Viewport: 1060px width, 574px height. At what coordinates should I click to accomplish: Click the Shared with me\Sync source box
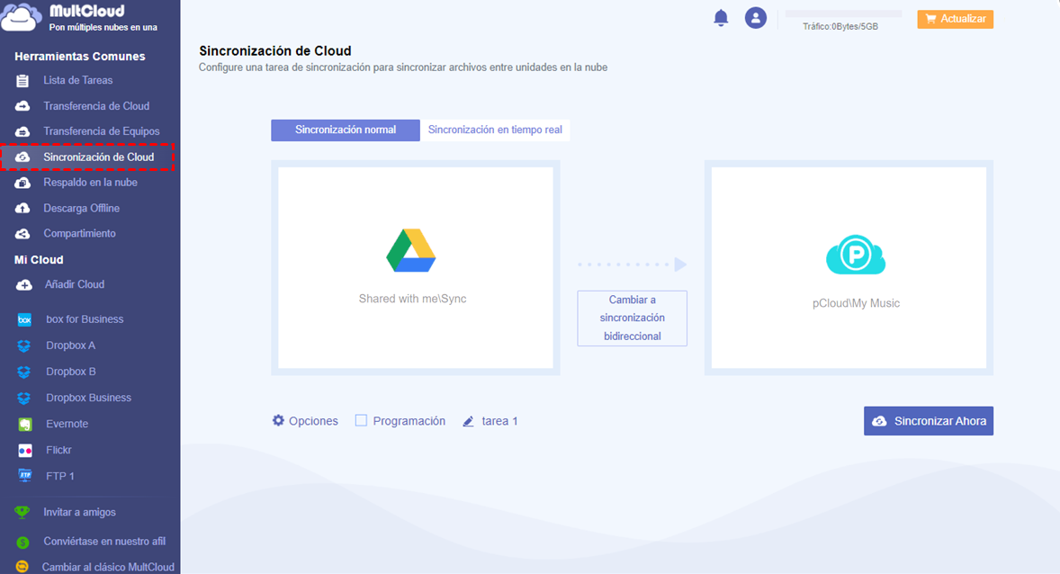pyautogui.click(x=415, y=268)
